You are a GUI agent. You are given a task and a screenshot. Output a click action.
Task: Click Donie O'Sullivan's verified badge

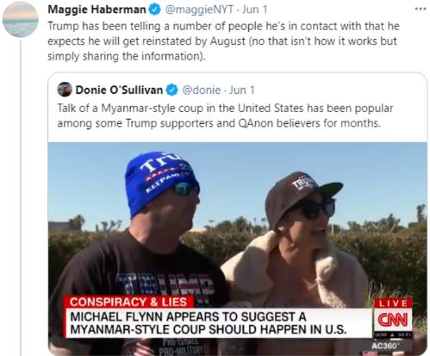(x=172, y=90)
